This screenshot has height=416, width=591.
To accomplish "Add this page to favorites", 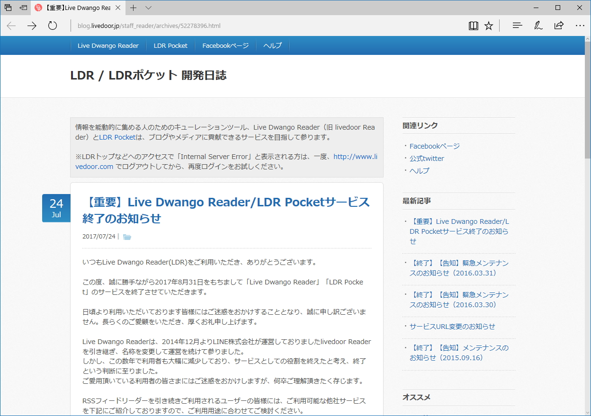I will (488, 26).
